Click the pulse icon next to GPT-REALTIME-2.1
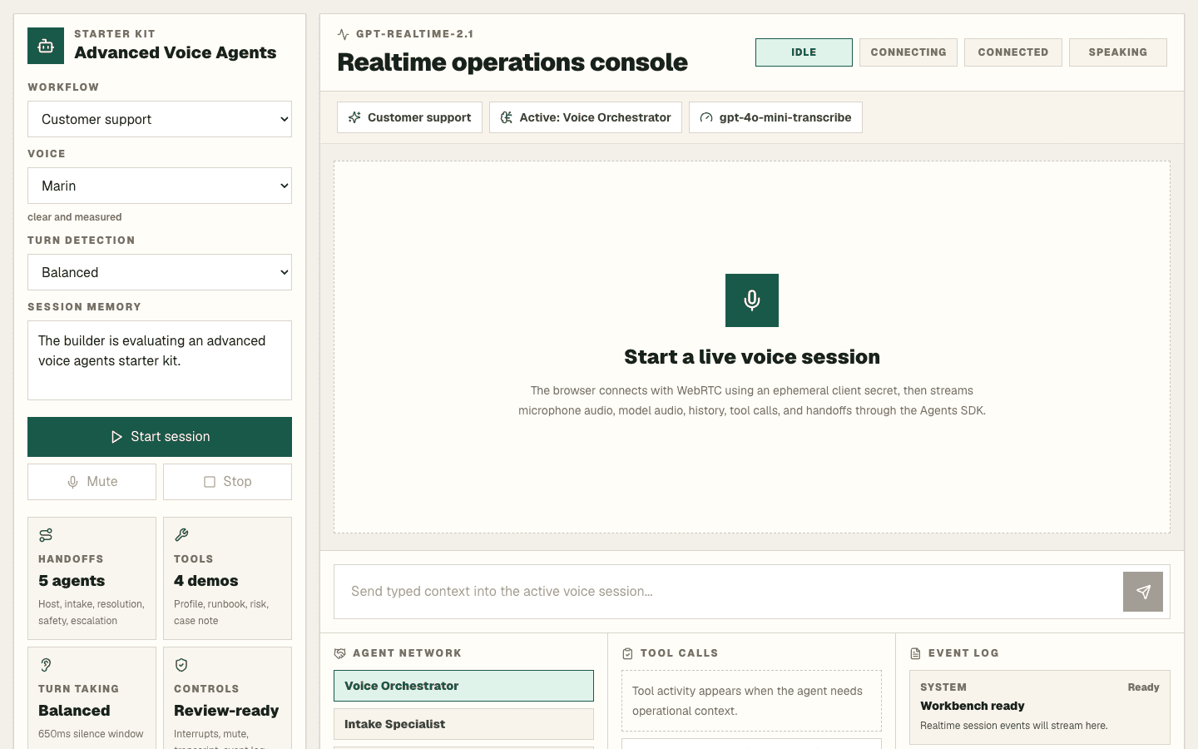The image size is (1198, 749). [344, 34]
